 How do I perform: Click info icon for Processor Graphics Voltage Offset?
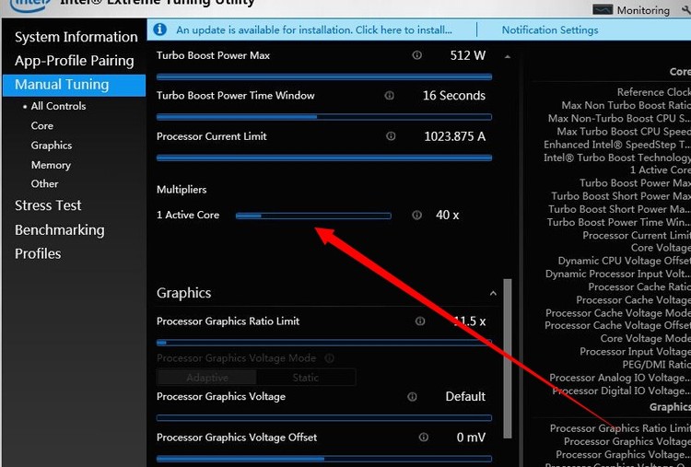coord(424,437)
